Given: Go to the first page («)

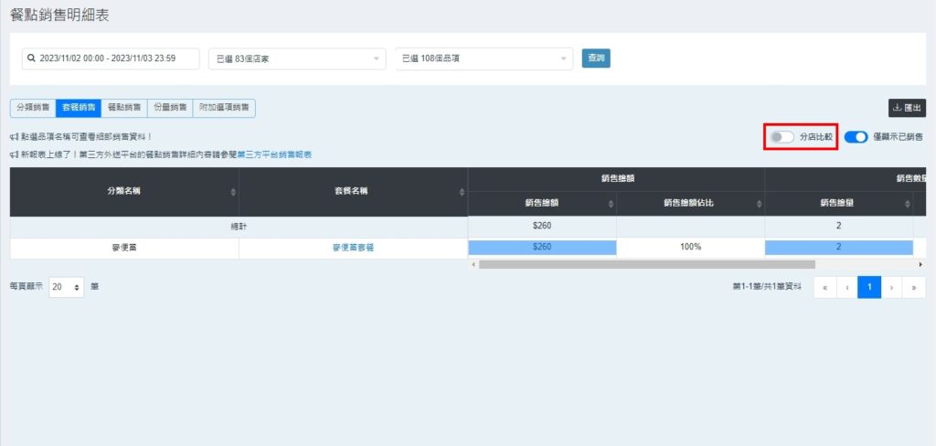Looking at the screenshot, I should (824, 287).
